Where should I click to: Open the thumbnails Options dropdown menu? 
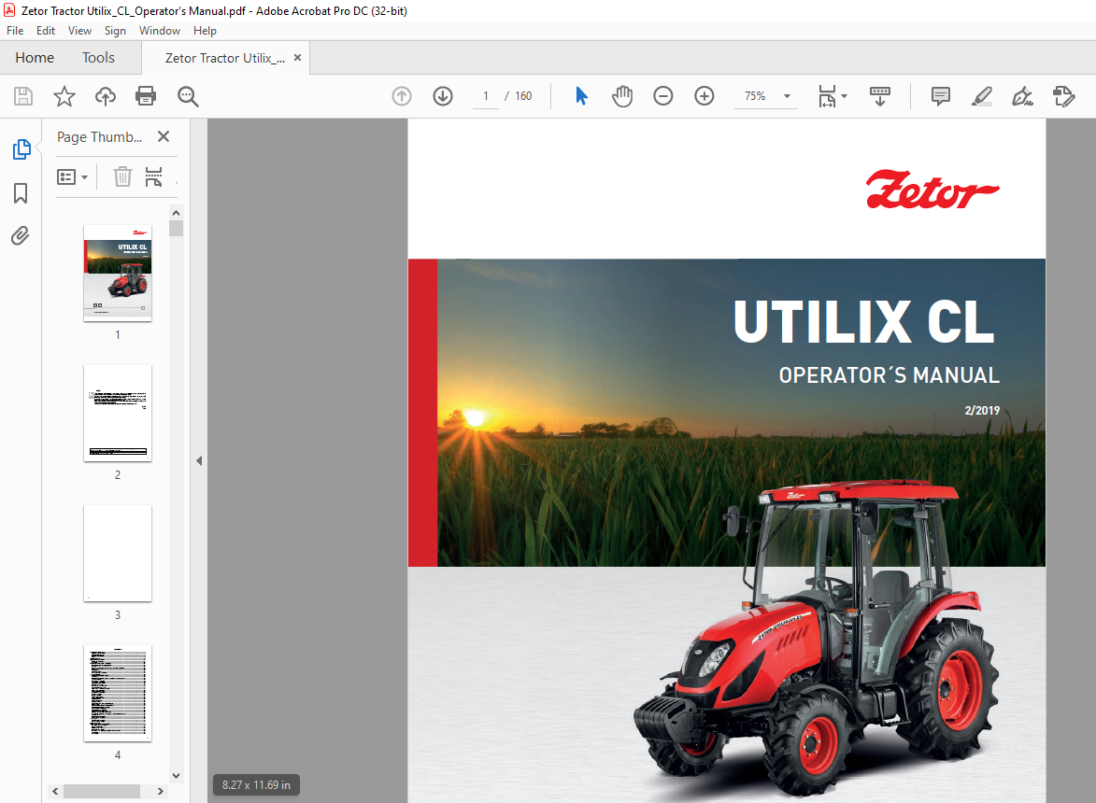[72, 177]
